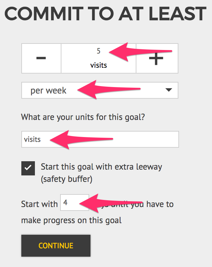
Task: Select the minus icon on the visits counter
Action: point(41,58)
